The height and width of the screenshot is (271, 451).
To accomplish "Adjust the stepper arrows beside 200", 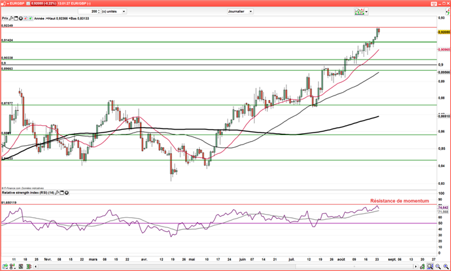I will click(99, 11).
